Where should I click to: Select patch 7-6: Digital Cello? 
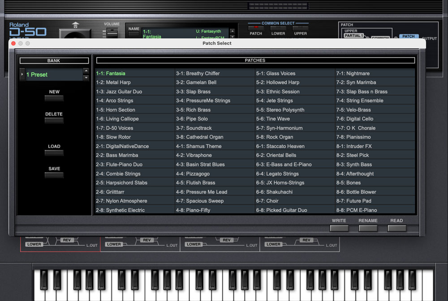coord(375,119)
